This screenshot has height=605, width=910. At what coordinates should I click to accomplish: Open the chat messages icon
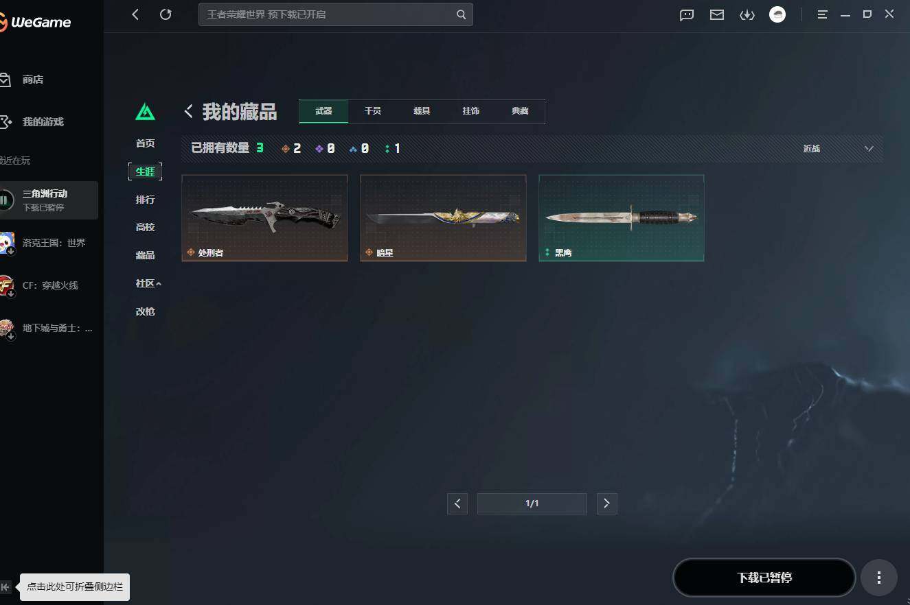pyautogui.click(x=687, y=14)
